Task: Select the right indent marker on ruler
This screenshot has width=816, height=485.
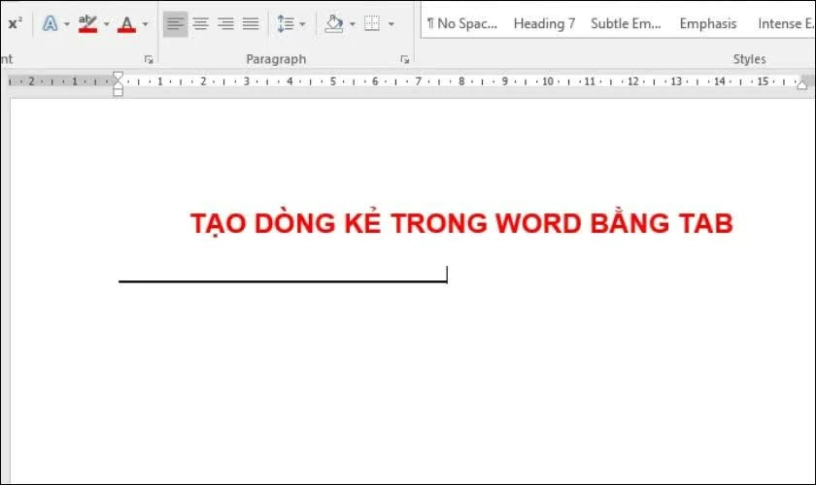Action: click(802, 84)
